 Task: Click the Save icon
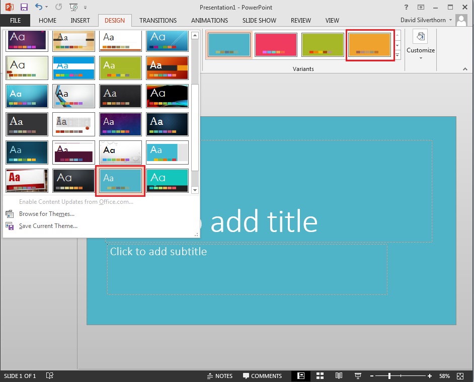point(24,7)
